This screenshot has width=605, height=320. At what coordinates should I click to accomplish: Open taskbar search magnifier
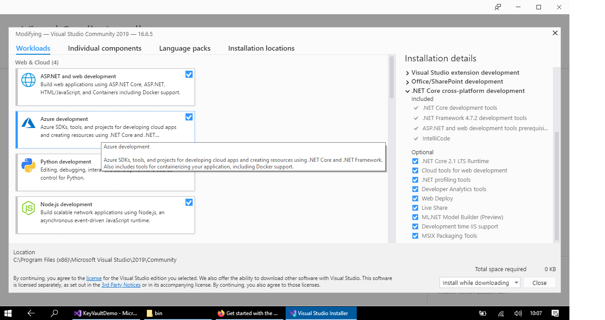click(x=54, y=313)
